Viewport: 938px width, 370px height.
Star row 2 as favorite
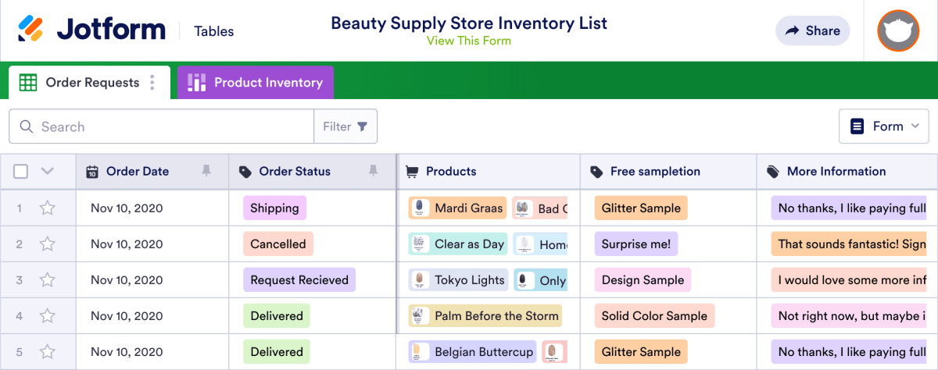coord(48,244)
